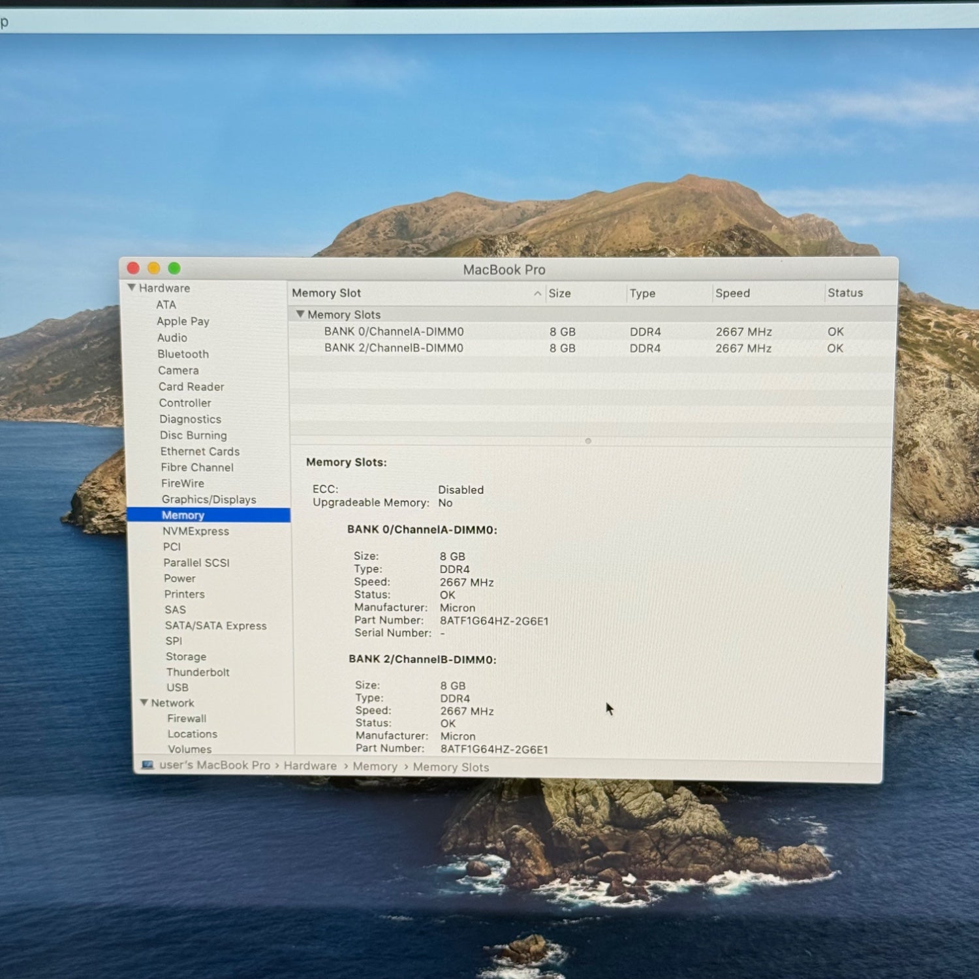Viewport: 979px width, 979px height.
Task: Open Storage in the sidebar
Action: tap(186, 657)
